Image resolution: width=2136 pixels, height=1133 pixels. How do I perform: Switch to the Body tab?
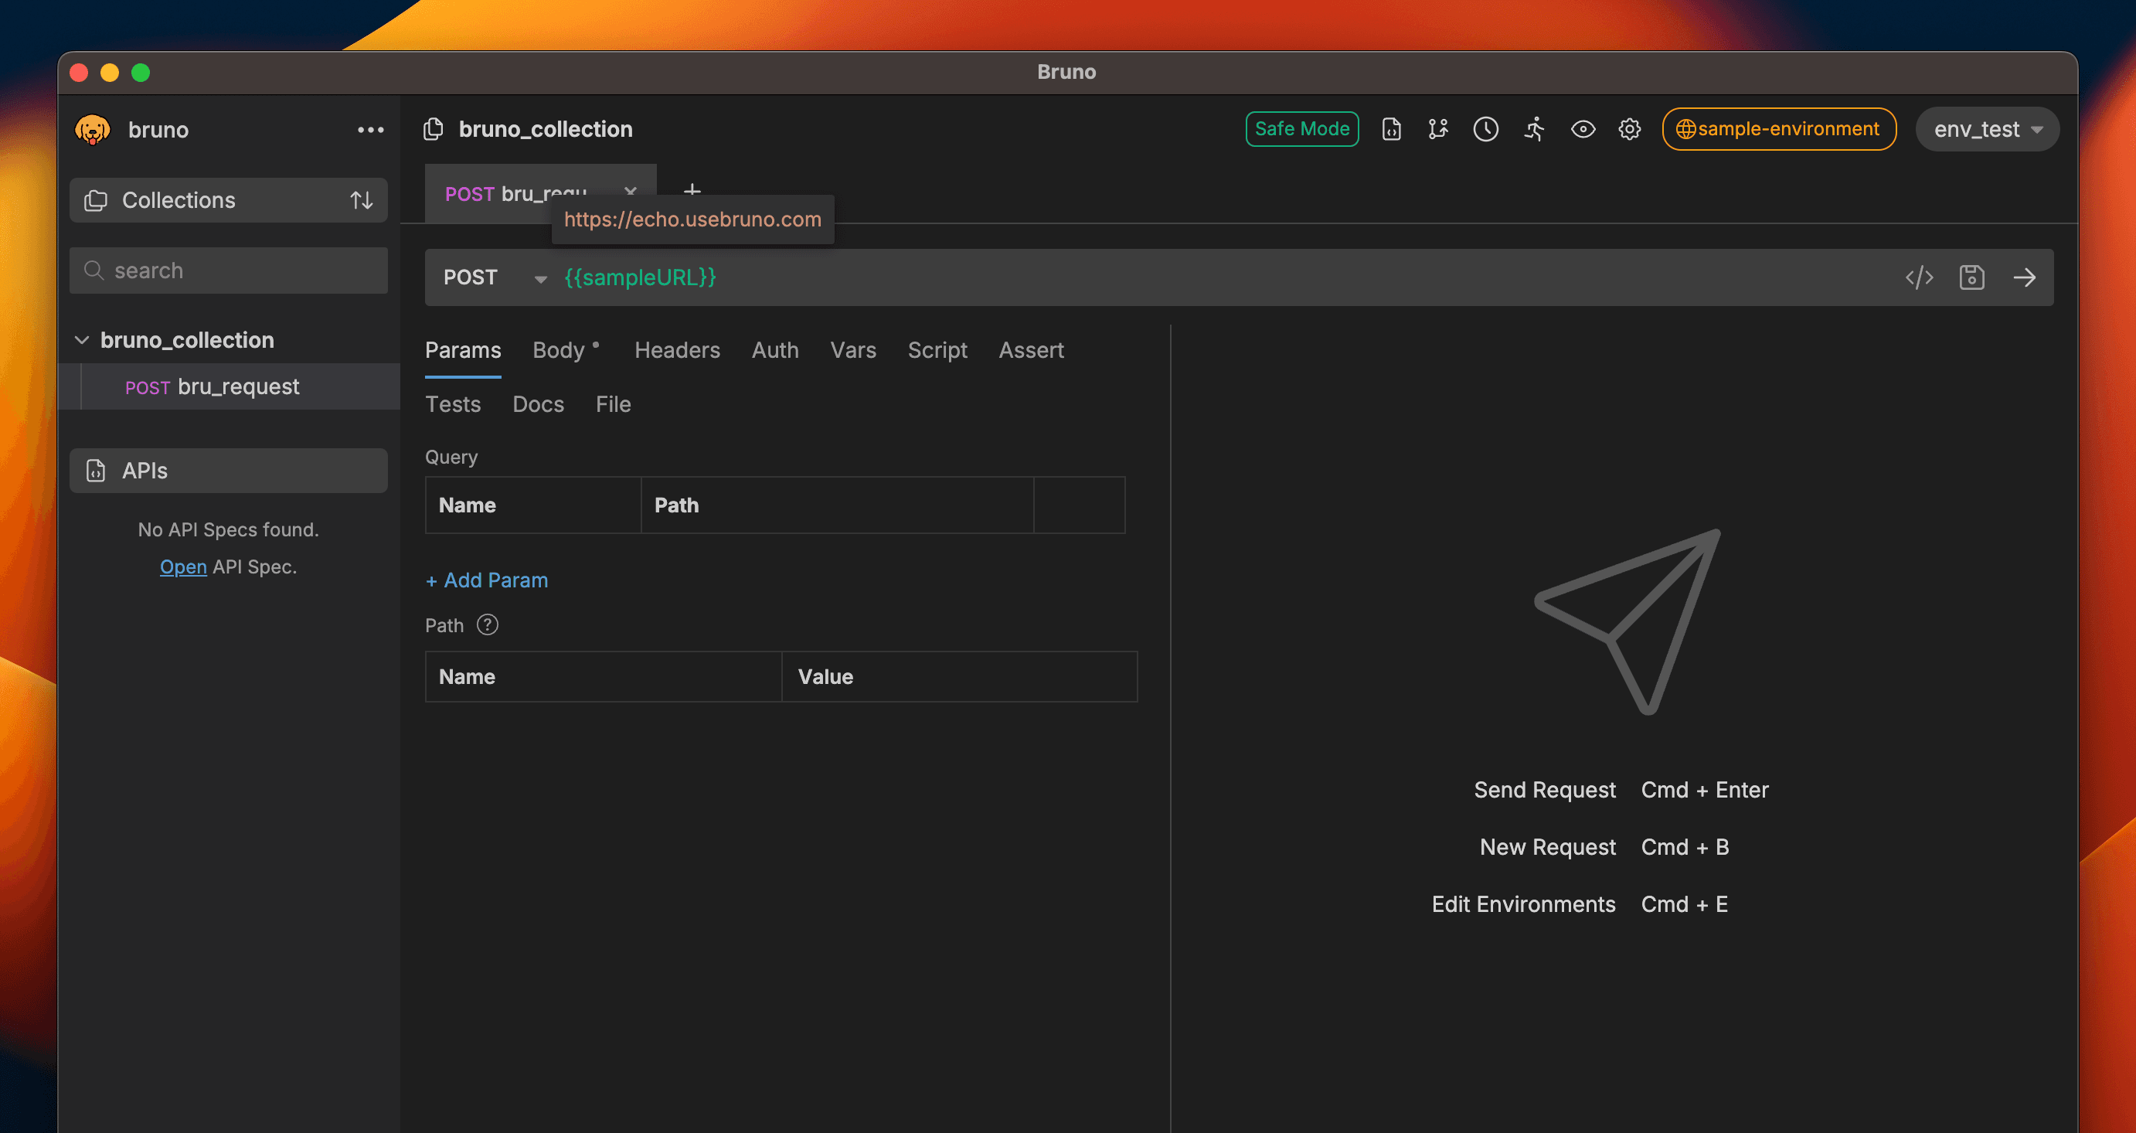(x=559, y=350)
